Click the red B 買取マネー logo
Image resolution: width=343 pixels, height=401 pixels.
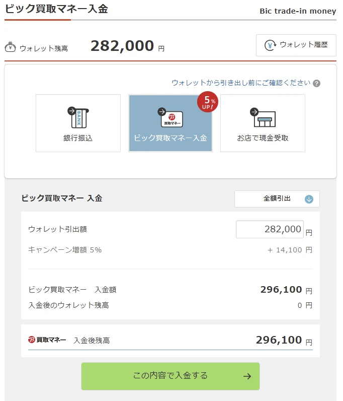pos(47,340)
